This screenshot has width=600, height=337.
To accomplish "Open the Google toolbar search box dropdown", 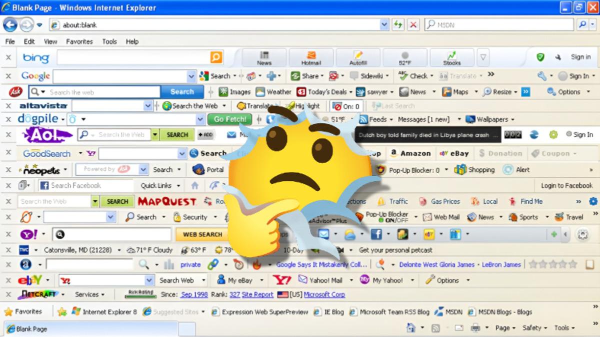I will (x=191, y=76).
